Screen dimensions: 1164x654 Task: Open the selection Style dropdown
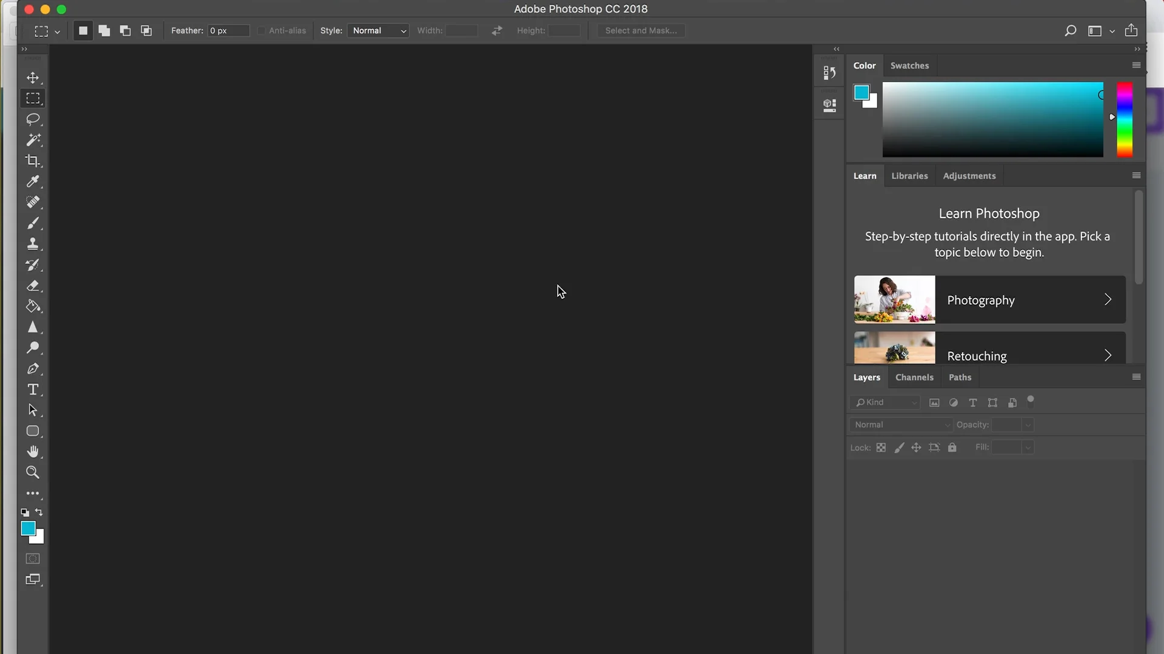pyautogui.click(x=378, y=30)
